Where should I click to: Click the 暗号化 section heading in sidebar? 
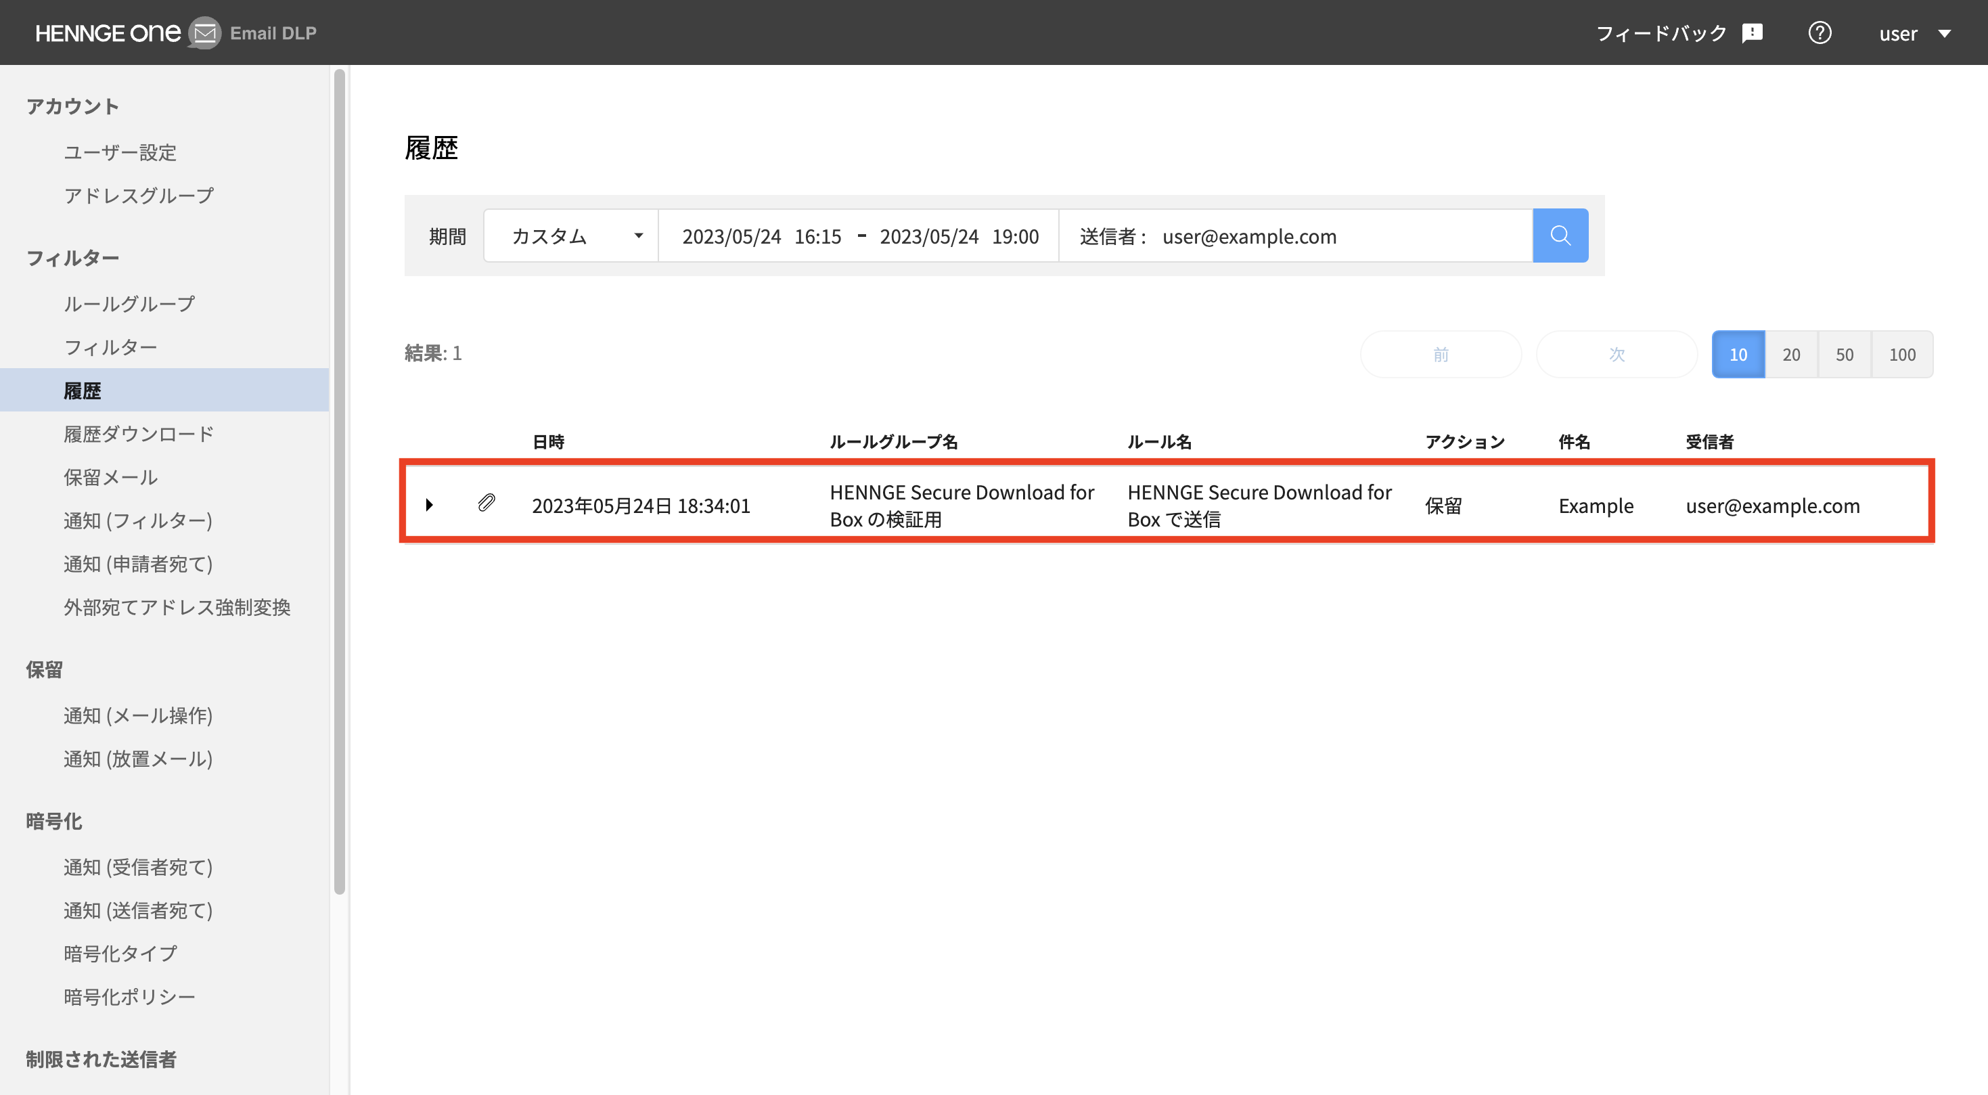click(54, 821)
